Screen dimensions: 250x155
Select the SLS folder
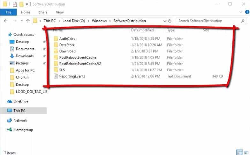click(62, 70)
